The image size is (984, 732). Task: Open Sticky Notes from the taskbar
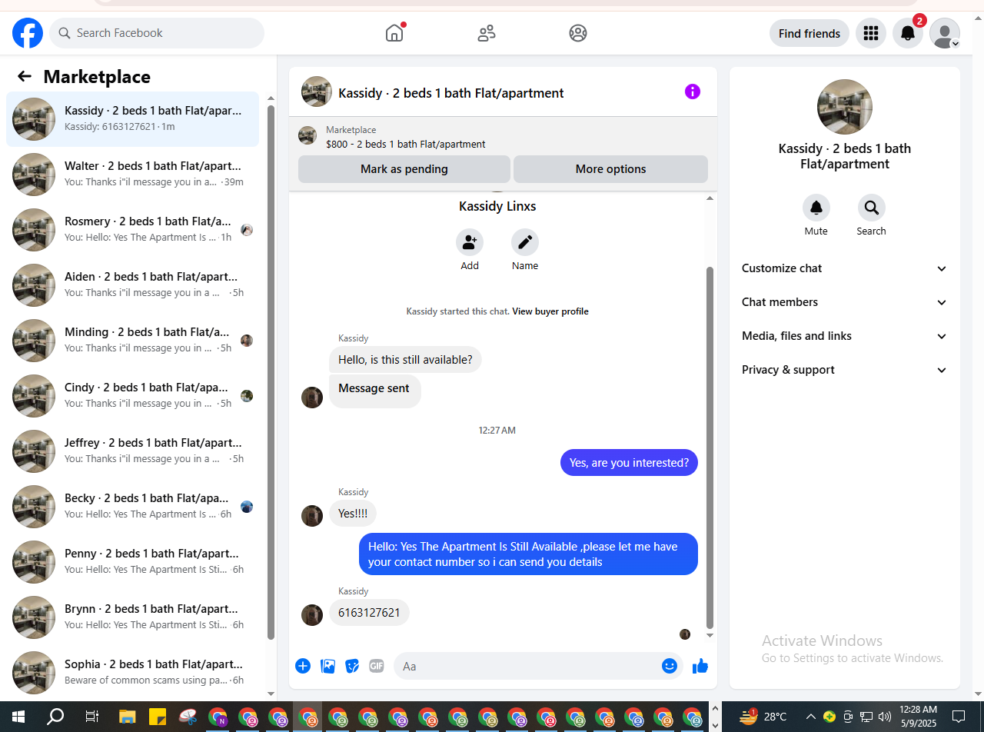pos(158,717)
